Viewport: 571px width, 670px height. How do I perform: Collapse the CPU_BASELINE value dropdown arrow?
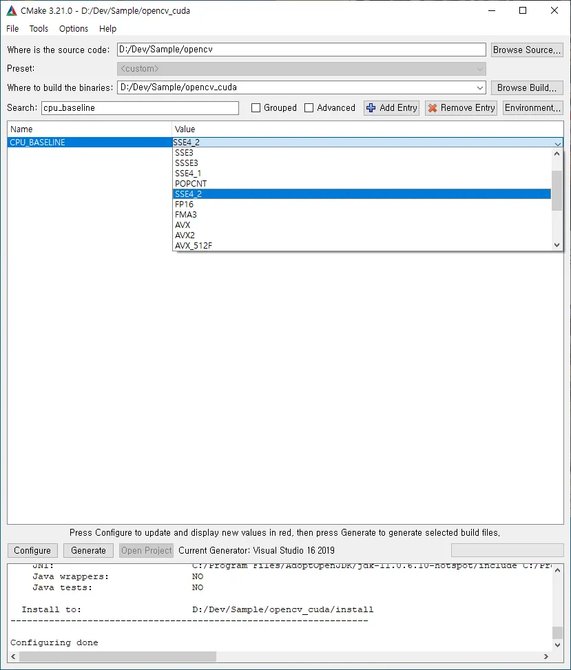pos(557,143)
